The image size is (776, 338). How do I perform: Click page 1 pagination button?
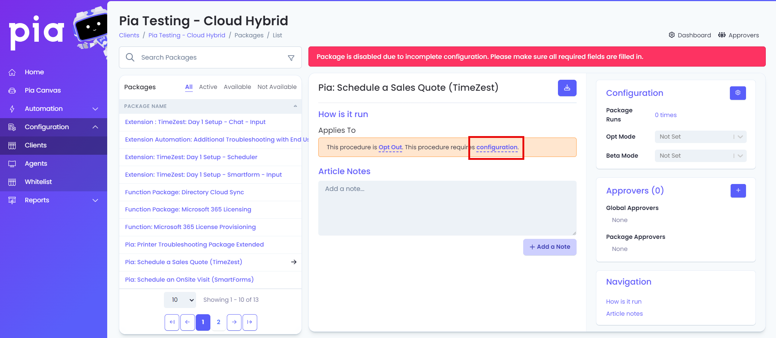tap(203, 322)
